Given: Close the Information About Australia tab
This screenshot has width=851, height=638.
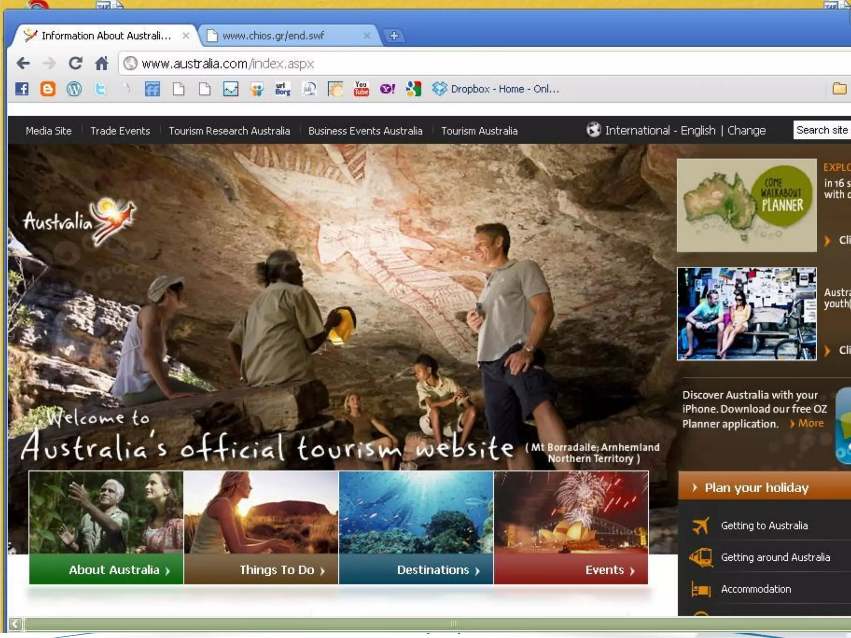Looking at the screenshot, I should 186,36.
